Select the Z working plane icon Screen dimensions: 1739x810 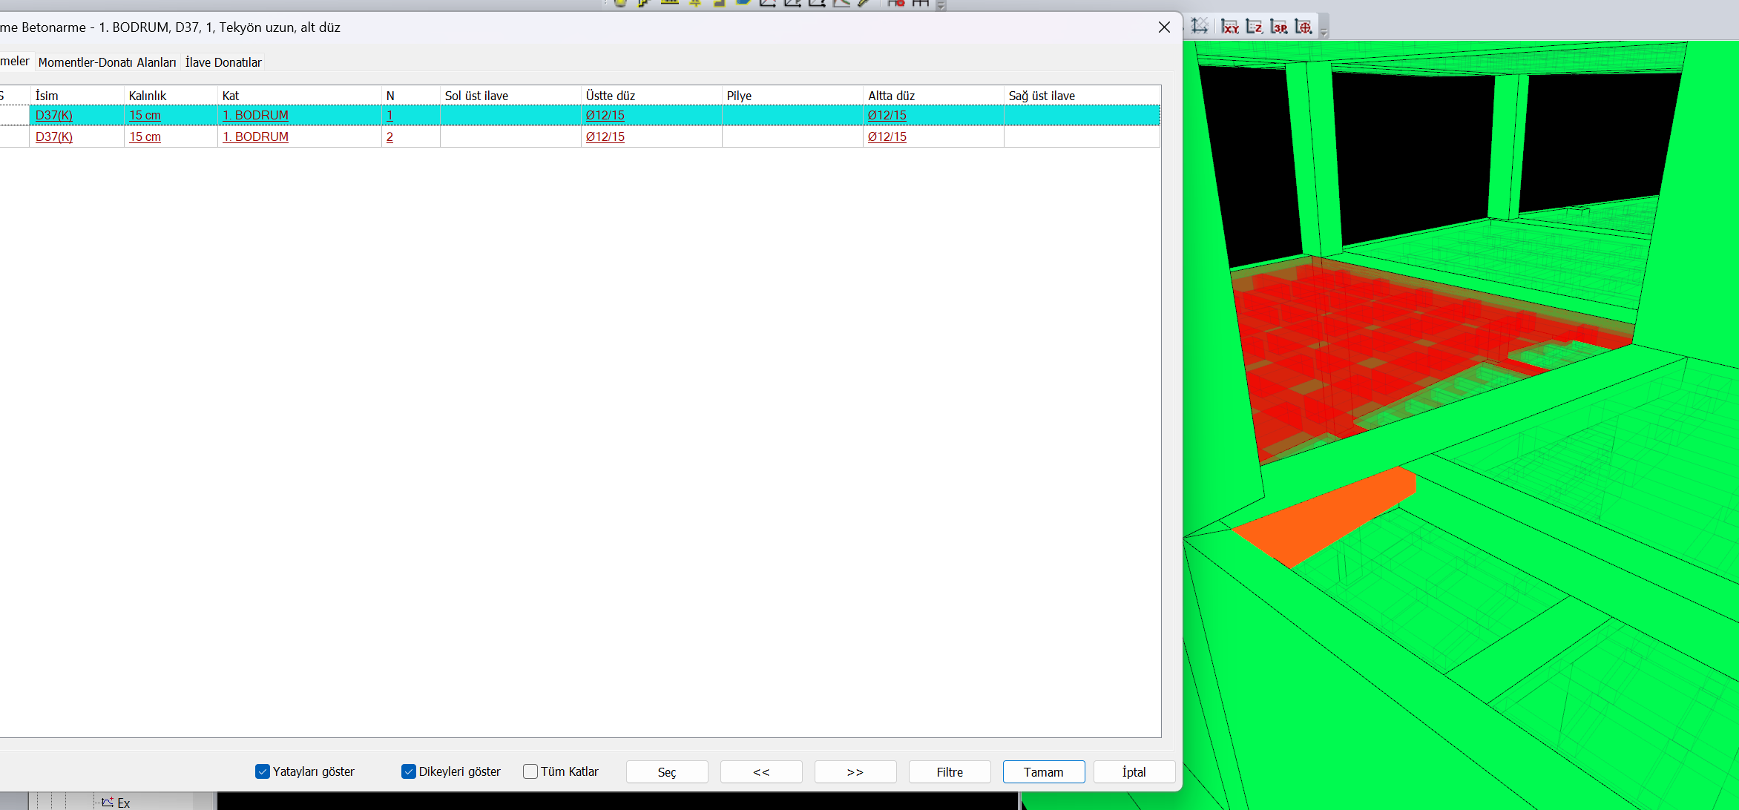(x=1254, y=27)
